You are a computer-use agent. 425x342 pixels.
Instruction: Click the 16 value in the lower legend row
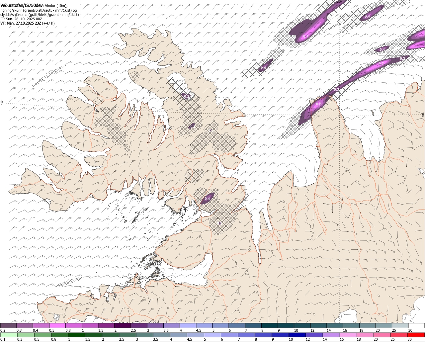[342, 339]
